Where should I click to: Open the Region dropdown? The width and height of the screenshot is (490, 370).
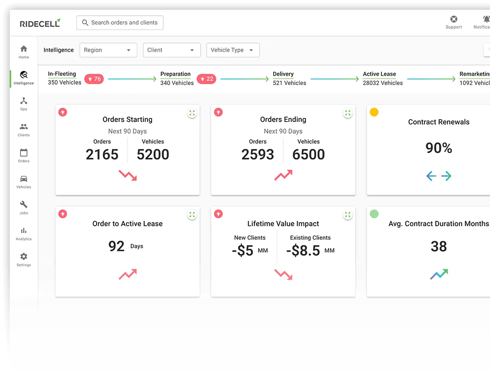tap(108, 50)
